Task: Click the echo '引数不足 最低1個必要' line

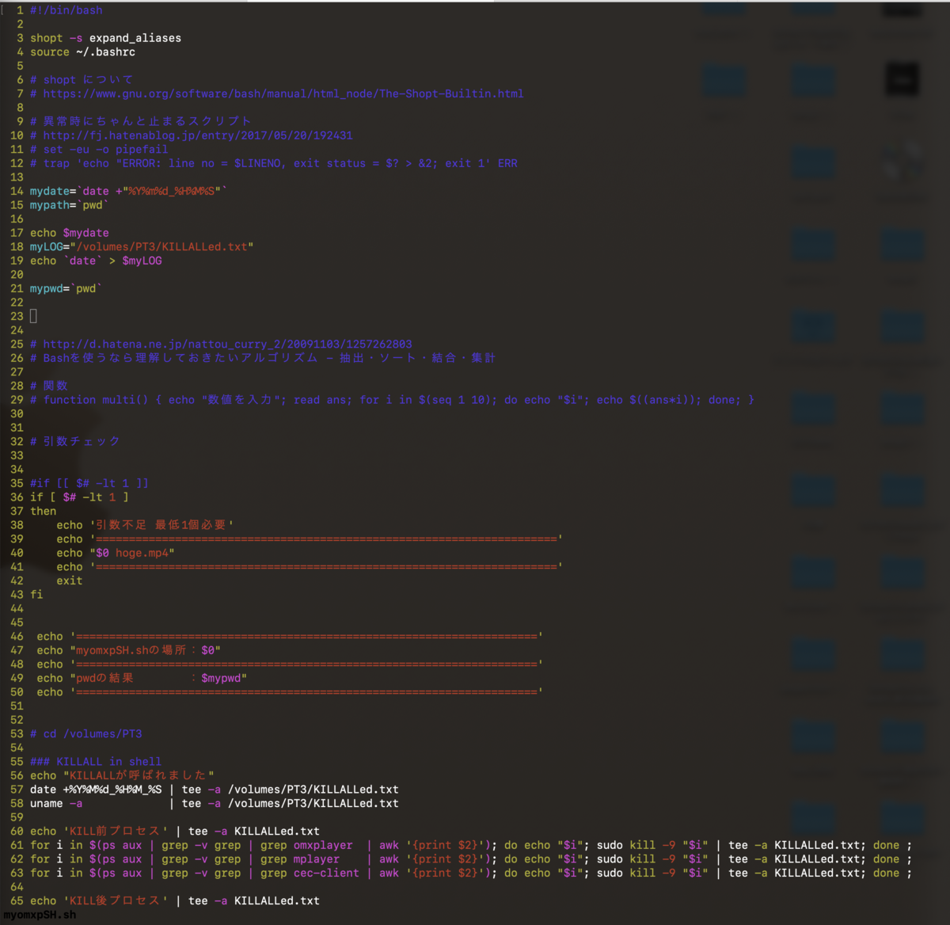Action: [145, 525]
